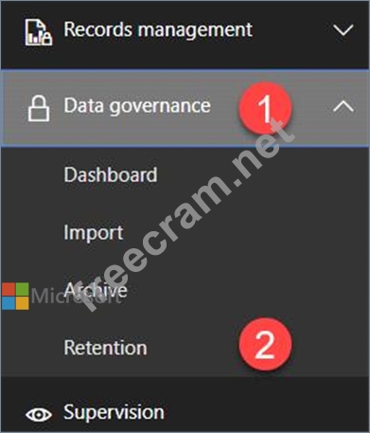
Task: Click the Data governance label text
Action: (x=137, y=106)
